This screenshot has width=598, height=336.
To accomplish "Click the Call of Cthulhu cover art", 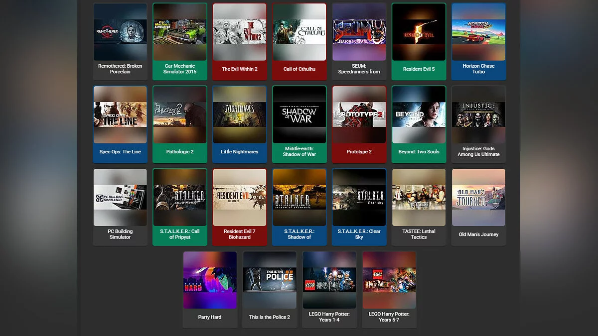I will pos(299,32).
